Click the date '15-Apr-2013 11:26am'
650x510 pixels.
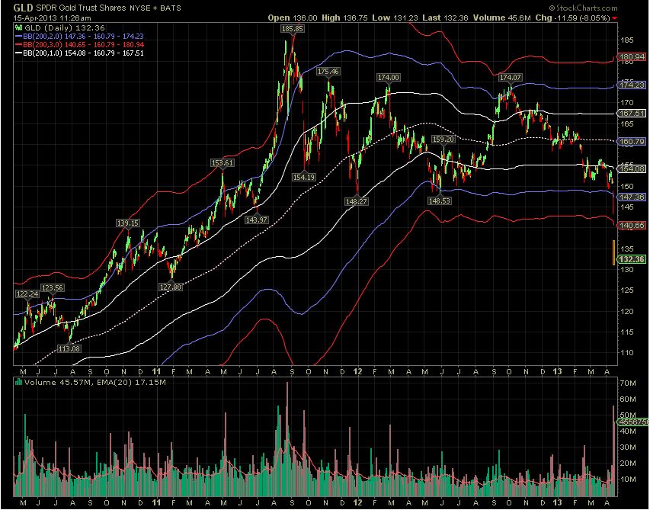point(52,18)
